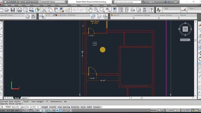Switch to the Layout1 tab
This screenshot has height=113, width=201.
(24, 98)
